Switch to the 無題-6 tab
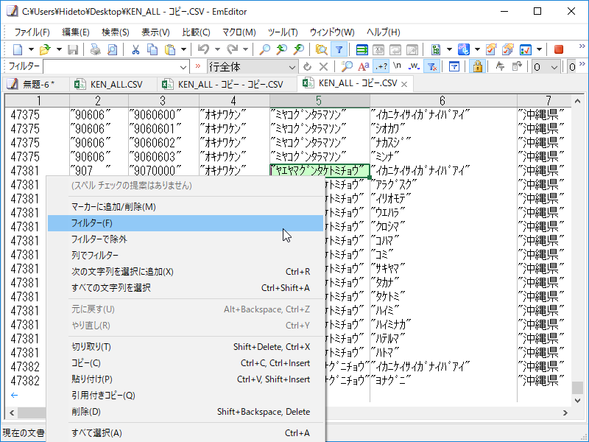This screenshot has height=442, width=589. click(x=35, y=84)
